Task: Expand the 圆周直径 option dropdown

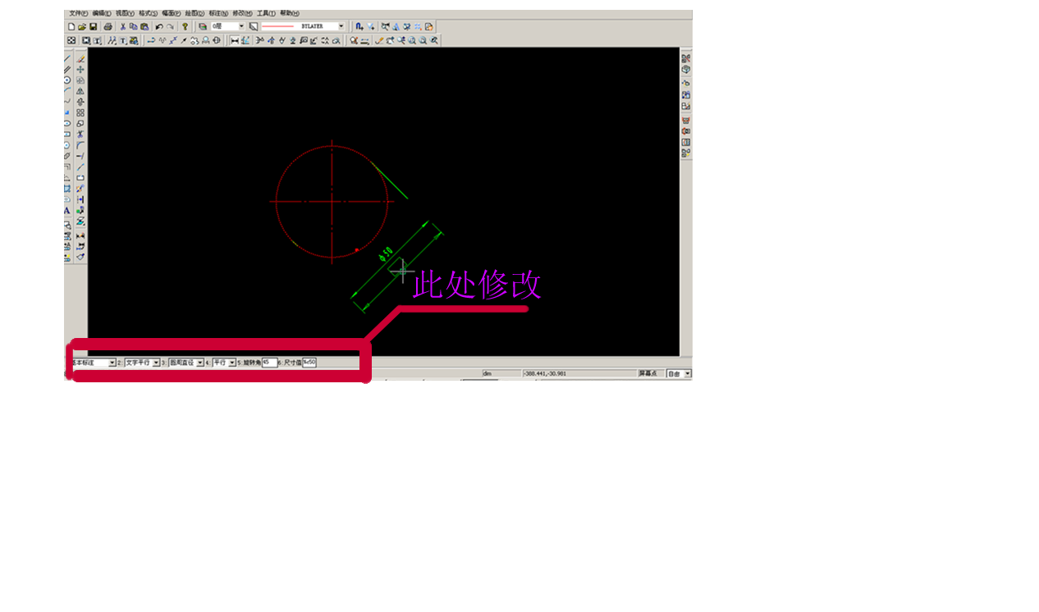Action: pyautogui.click(x=199, y=363)
